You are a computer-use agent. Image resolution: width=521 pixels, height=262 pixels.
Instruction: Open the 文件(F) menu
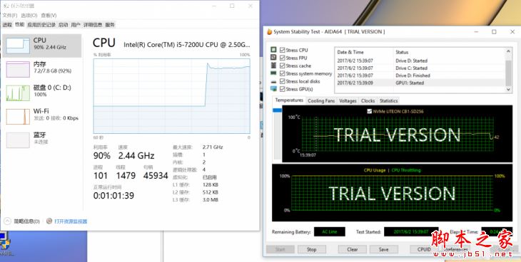click(10, 15)
